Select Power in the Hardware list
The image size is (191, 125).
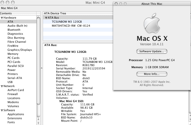click(x=12, y=70)
